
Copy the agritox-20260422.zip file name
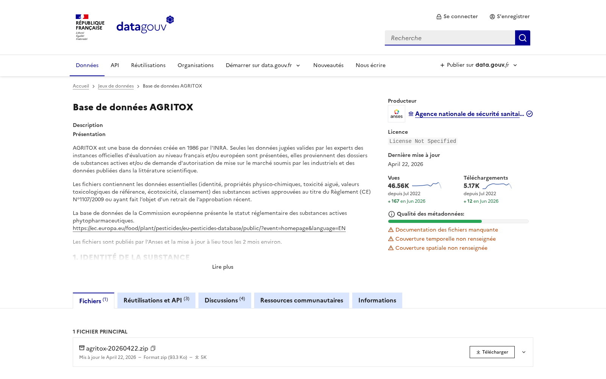153,348
